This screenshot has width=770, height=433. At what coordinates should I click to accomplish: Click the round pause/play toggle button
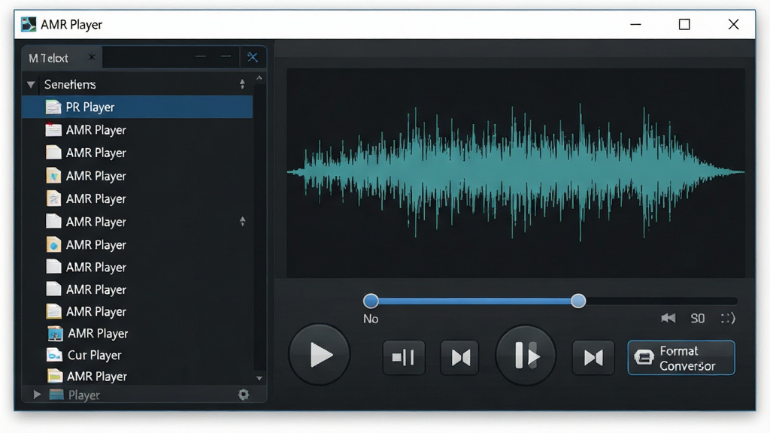526,356
